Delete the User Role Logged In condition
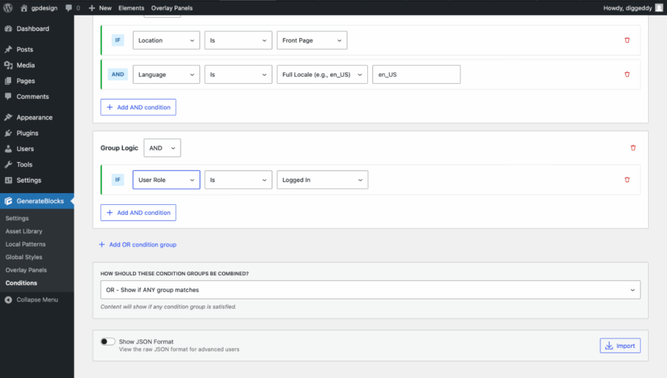The height and width of the screenshot is (378, 667). pos(627,179)
